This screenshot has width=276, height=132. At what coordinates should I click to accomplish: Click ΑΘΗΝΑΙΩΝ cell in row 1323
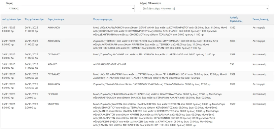pos(54,41)
